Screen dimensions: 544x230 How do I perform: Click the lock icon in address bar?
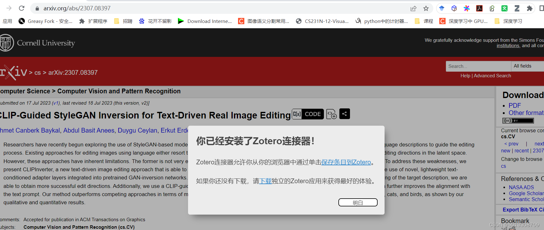point(37,8)
